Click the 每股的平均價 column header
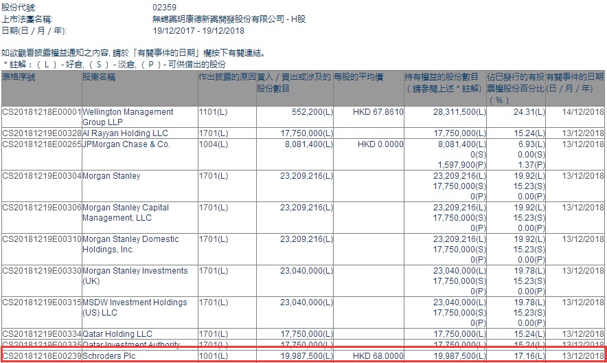 (x=358, y=77)
